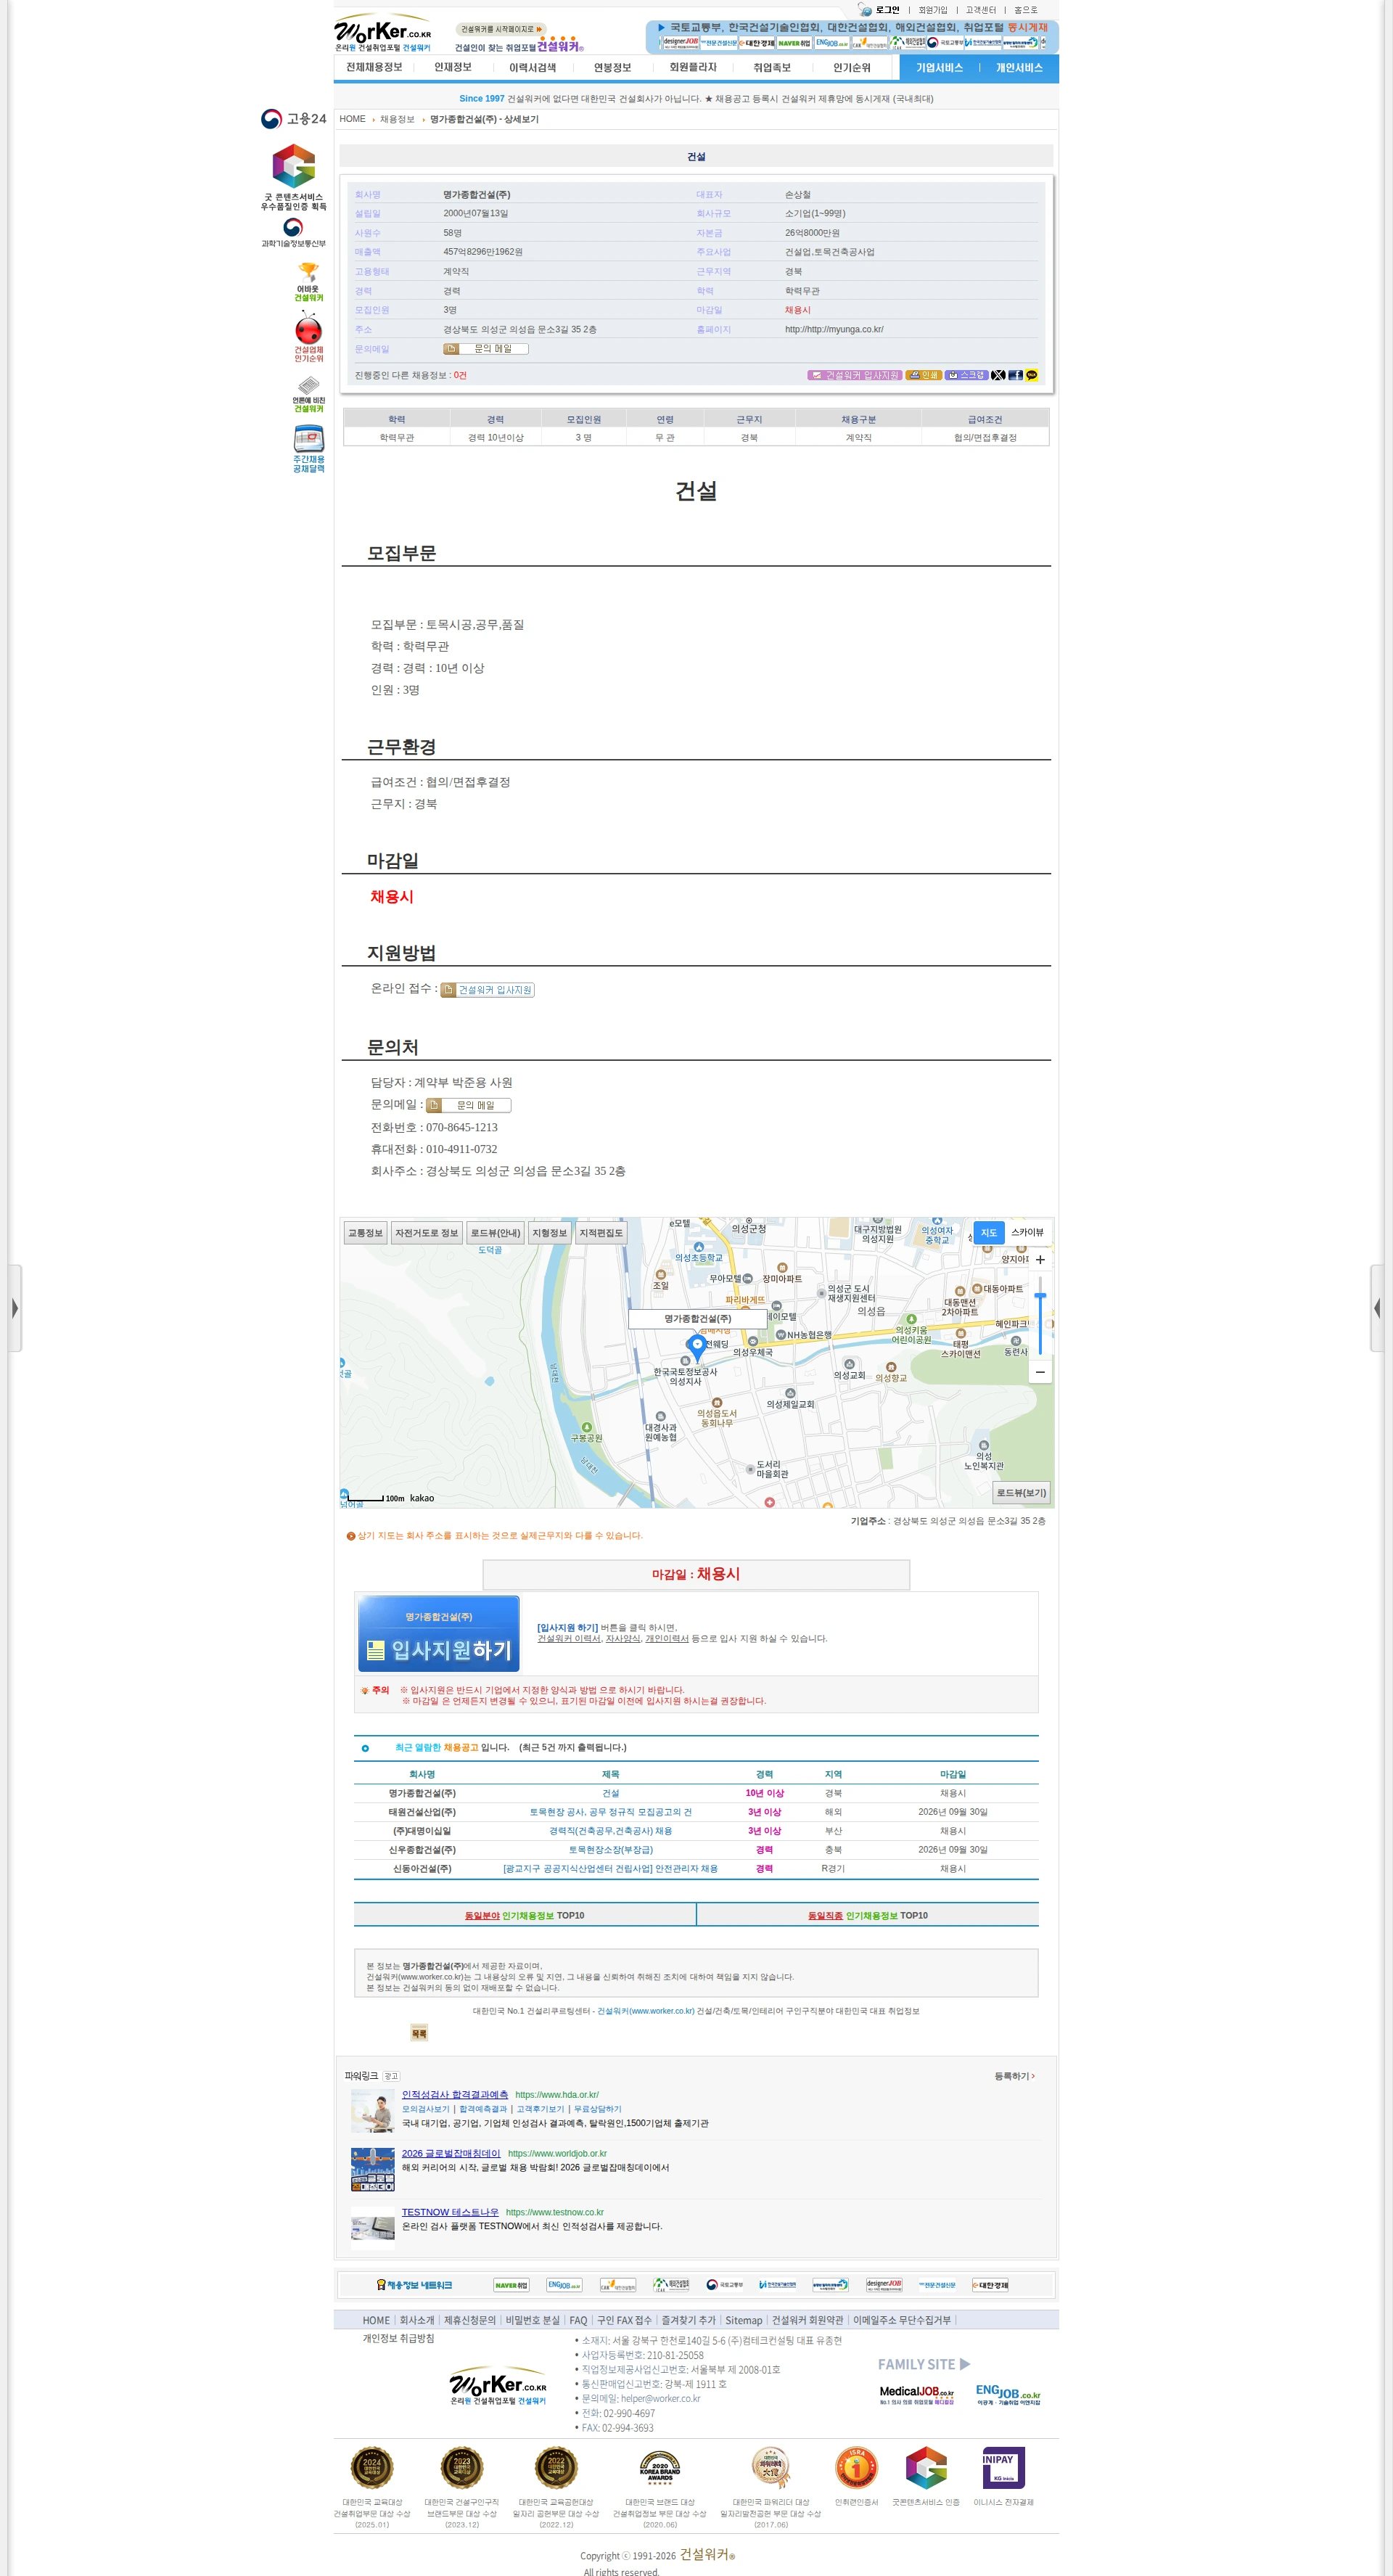This screenshot has width=1393, height=2576.
Task: Click the 고객센터 link
Action: point(980,10)
